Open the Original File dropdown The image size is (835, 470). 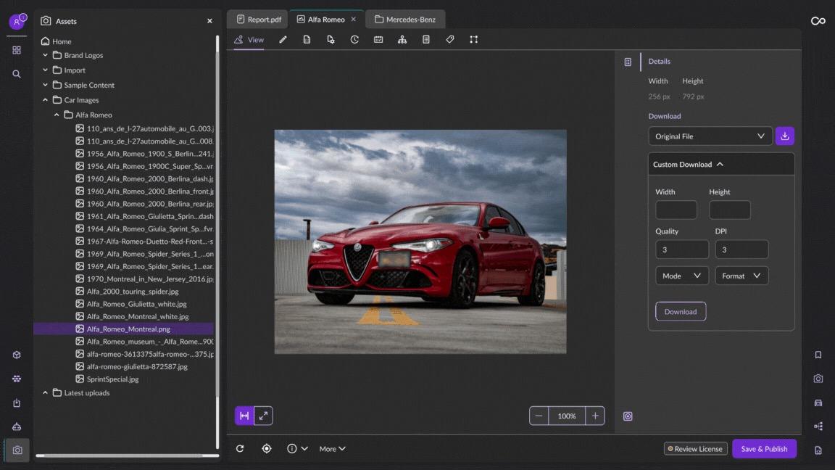click(x=710, y=136)
